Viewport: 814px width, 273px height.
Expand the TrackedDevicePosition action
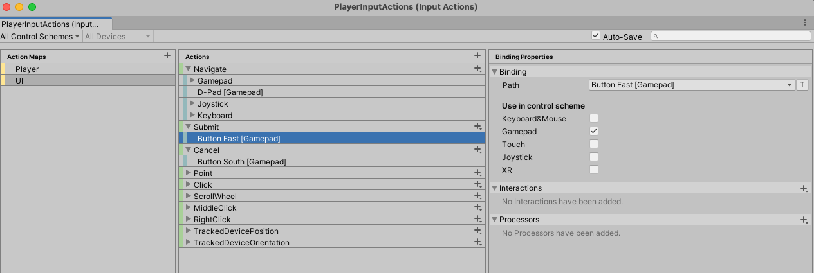[x=189, y=231]
